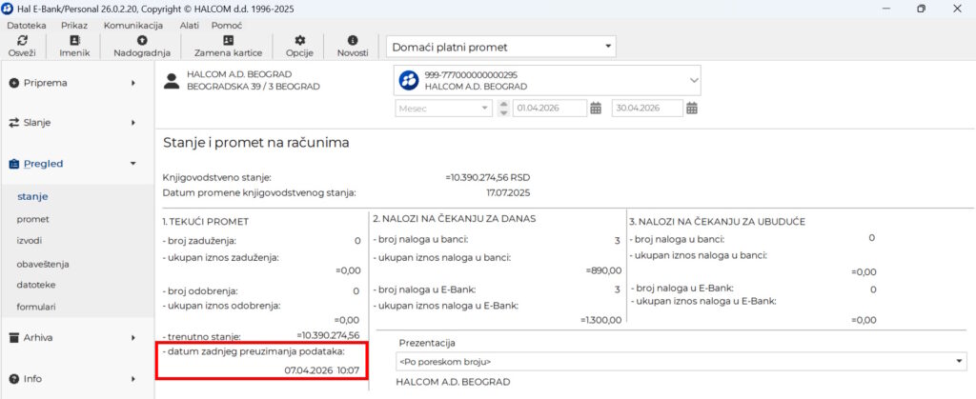Click the Novosti news icon
The height and width of the screenshot is (399, 976).
[x=353, y=41]
